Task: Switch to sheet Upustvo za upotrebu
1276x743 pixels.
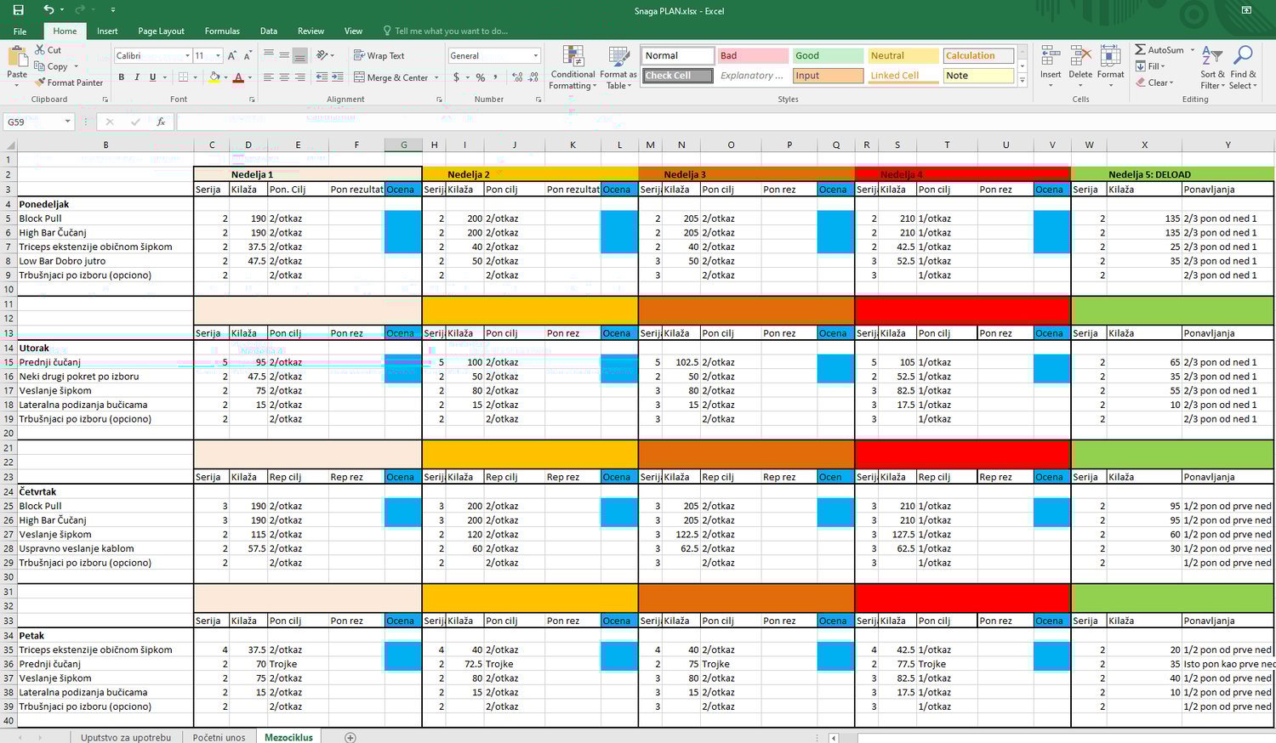Action: [126, 737]
